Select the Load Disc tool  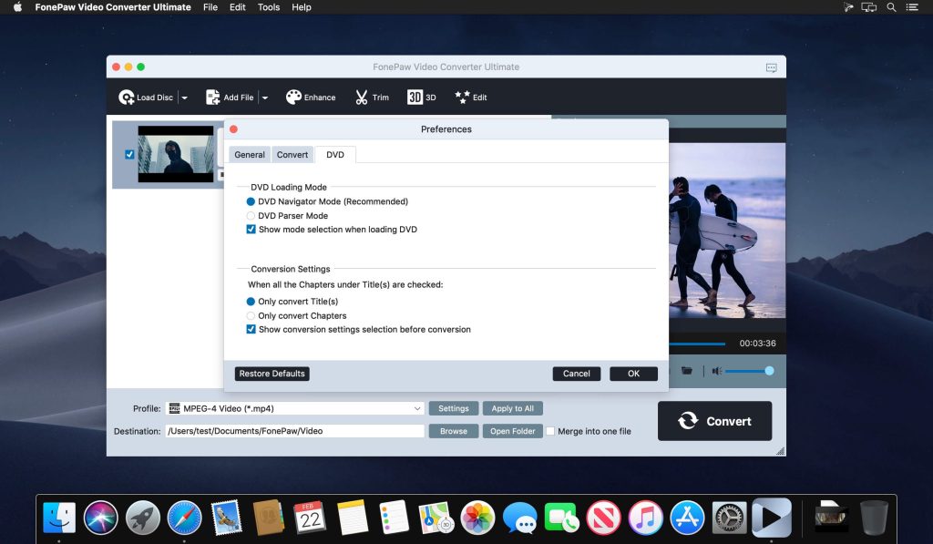coord(148,97)
